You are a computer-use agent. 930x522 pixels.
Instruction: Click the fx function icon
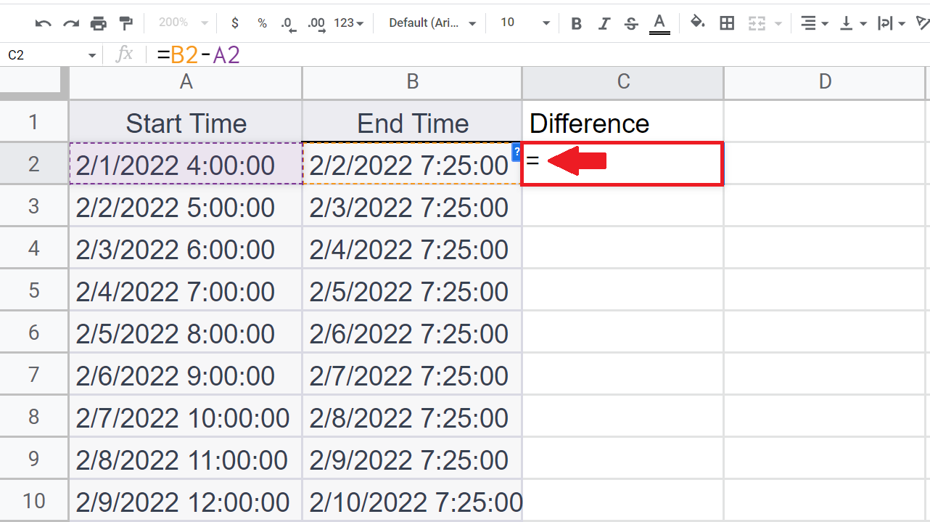pyautogui.click(x=125, y=54)
